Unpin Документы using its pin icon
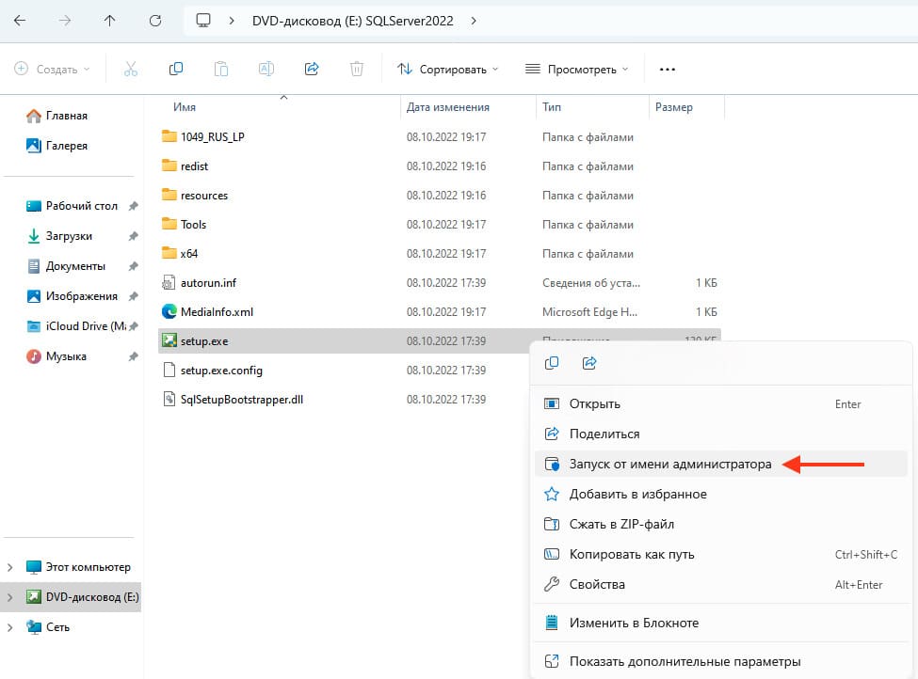 (134, 266)
